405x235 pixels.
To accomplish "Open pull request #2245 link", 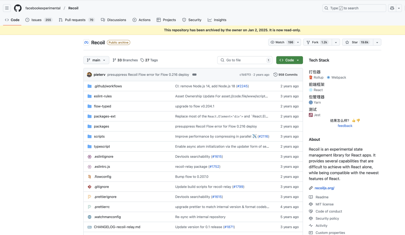I will tap(242, 86).
